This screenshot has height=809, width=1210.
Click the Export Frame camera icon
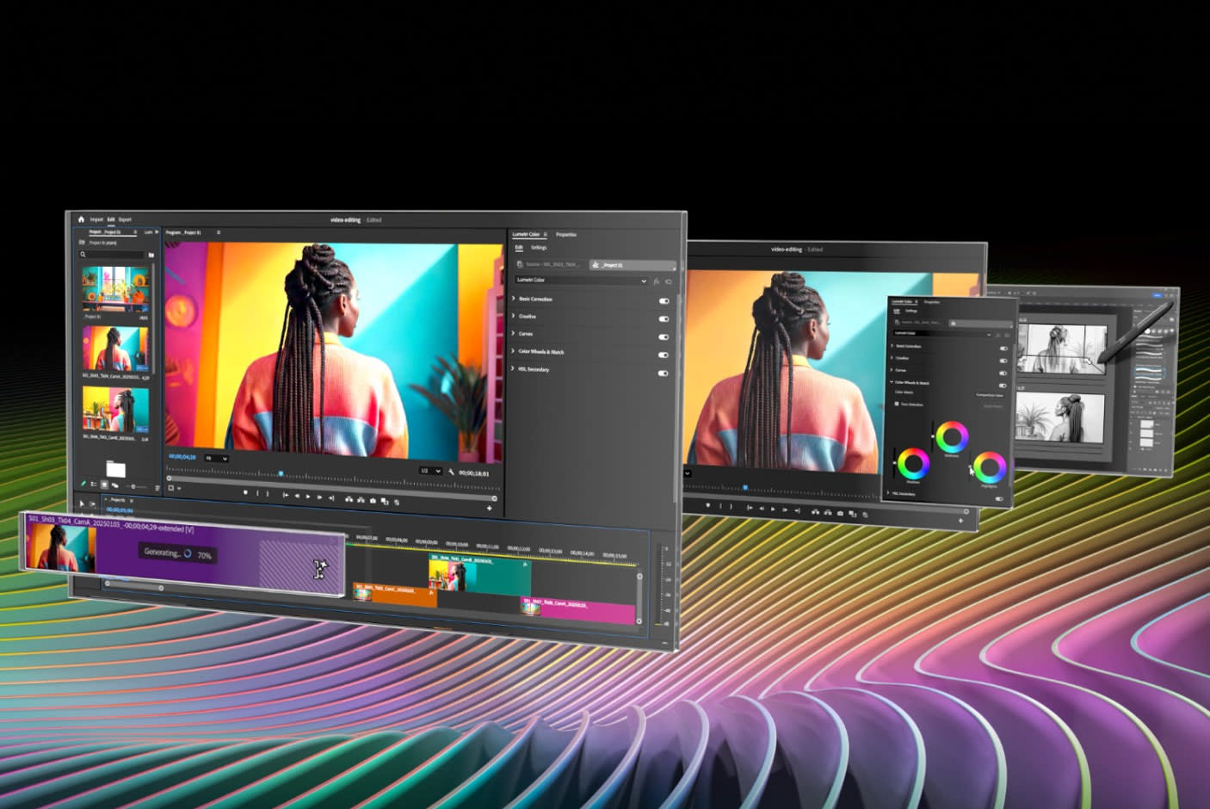click(x=373, y=501)
